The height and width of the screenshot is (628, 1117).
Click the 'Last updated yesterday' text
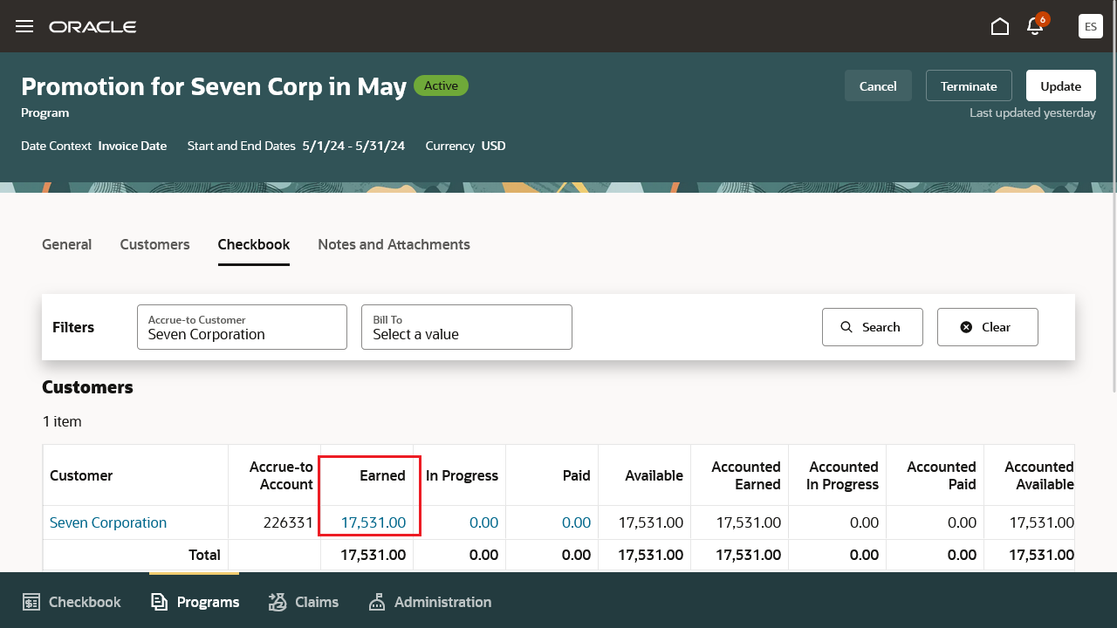(x=1032, y=113)
